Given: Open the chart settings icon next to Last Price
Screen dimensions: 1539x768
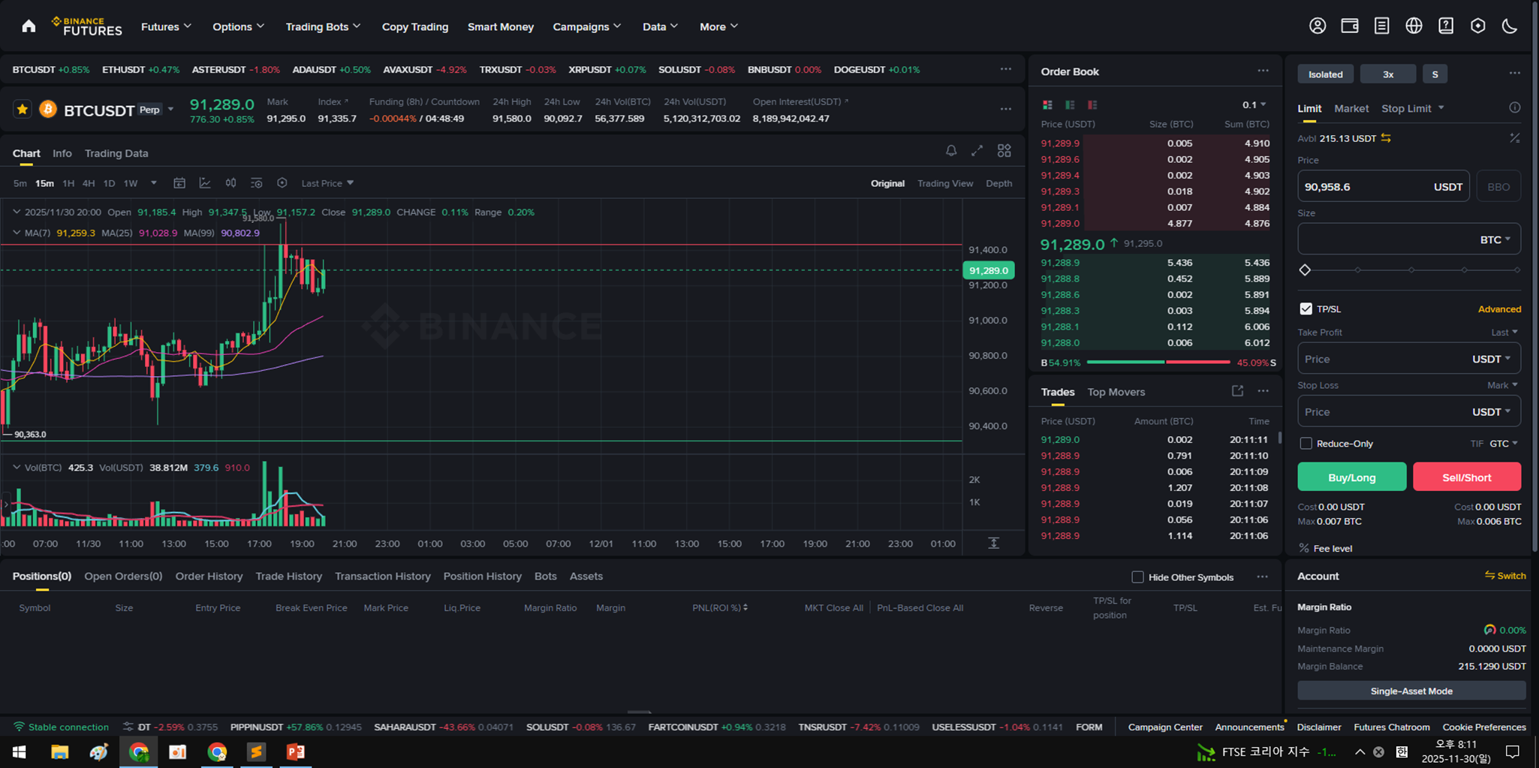Looking at the screenshot, I should tap(282, 183).
